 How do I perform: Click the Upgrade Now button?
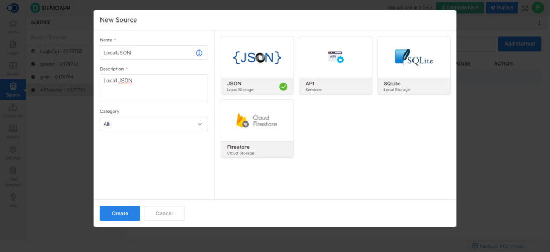point(460,8)
